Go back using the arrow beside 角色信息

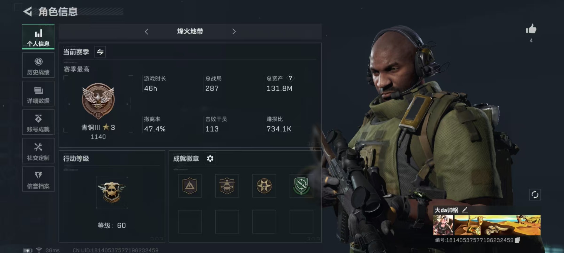(28, 12)
